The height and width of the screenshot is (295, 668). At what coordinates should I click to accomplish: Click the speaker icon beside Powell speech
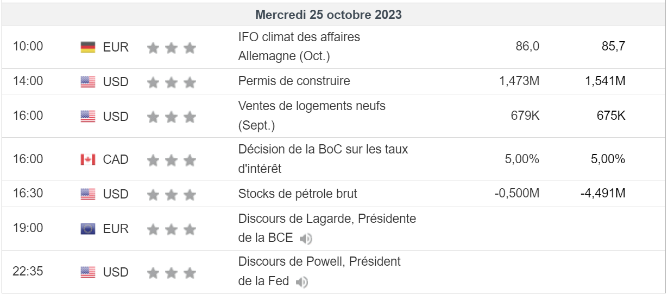[302, 282]
